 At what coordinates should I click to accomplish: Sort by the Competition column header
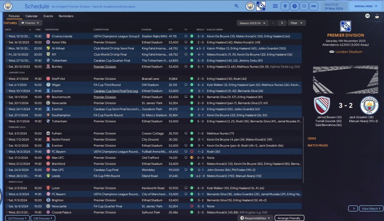click(x=101, y=30)
